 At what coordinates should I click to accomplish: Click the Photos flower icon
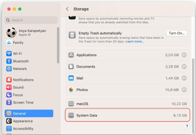pos(71,90)
